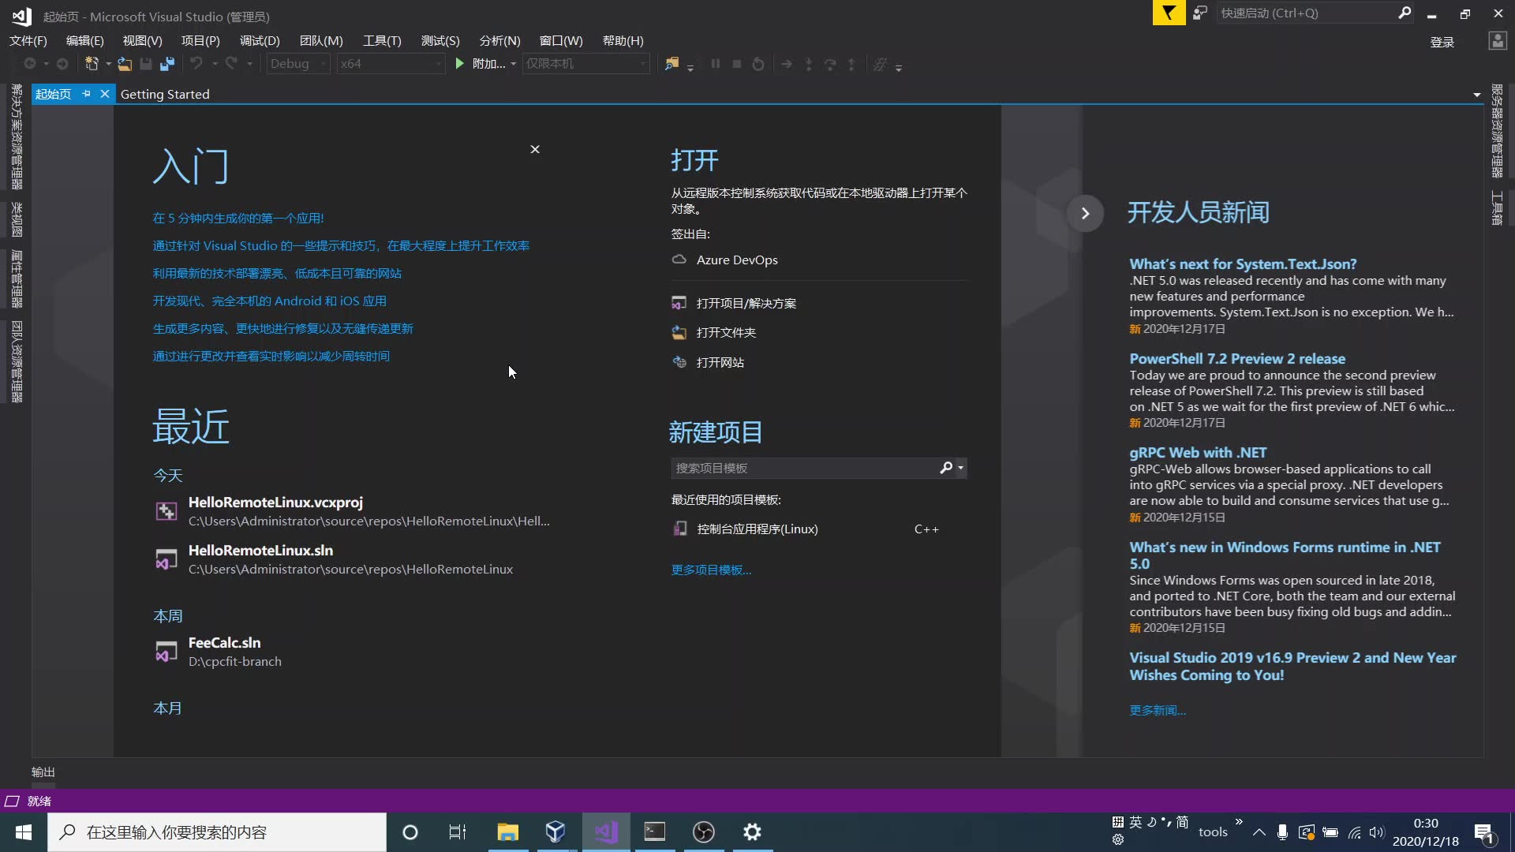Open the template search options dropdown arrow
1515x852 pixels.
pyautogui.click(x=960, y=468)
